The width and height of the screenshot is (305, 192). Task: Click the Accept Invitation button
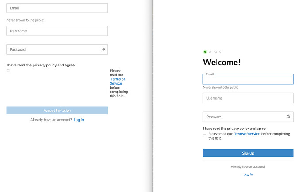(x=57, y=111)
